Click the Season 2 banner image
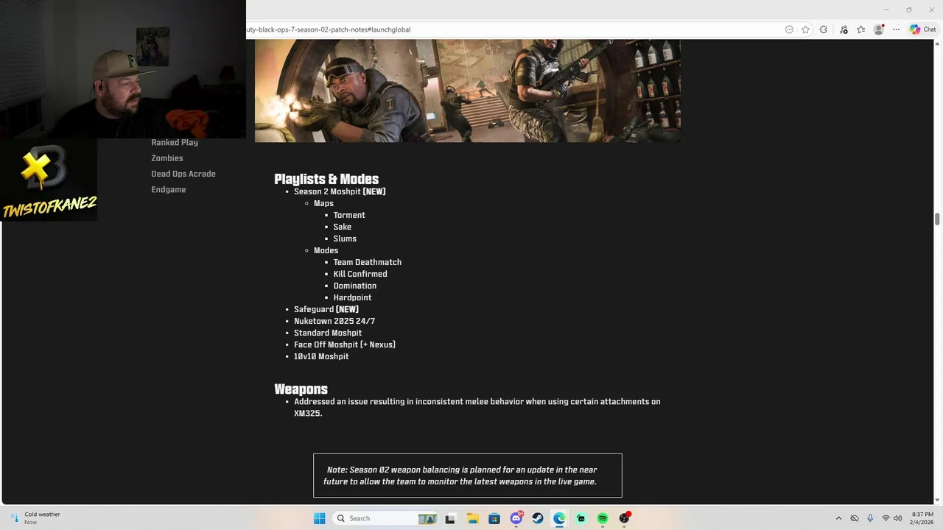943x530 pixels. pyautogui.click(x=467, y=91)
